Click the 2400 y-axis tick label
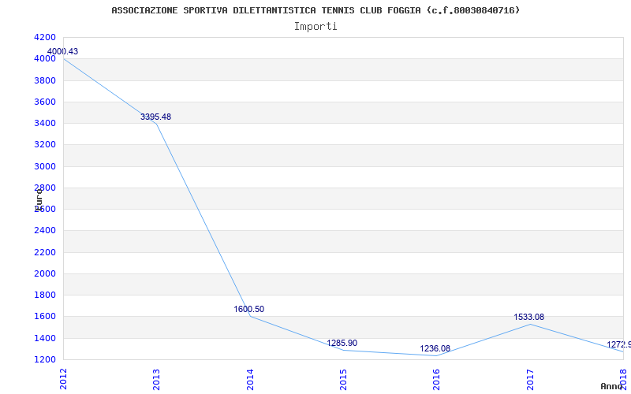Image resolution: width=631 pixels, height=394 pixels. [x=45, y=230]
